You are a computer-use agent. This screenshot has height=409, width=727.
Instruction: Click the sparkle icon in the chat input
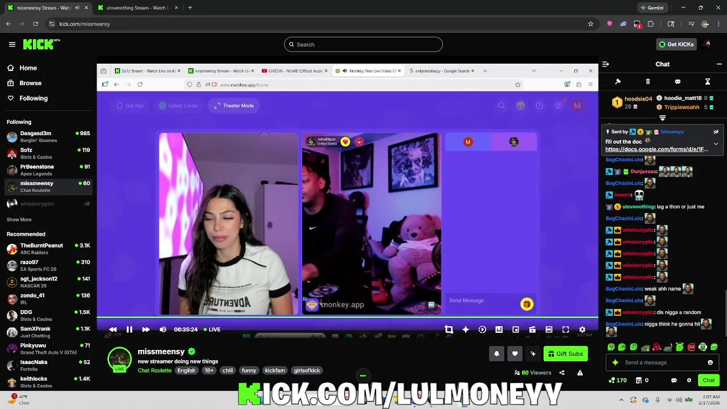615,362
